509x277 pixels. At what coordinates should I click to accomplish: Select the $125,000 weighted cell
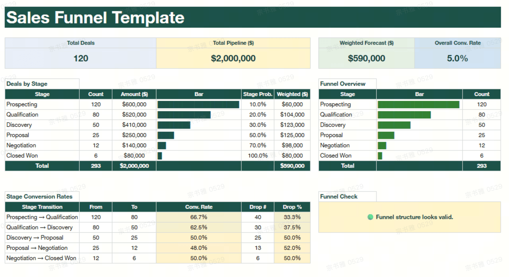[x=292, y=135]
